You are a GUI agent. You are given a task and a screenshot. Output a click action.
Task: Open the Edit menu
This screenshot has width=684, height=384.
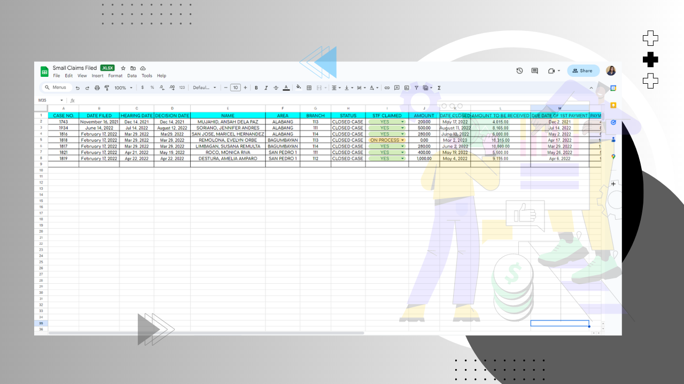69,76
